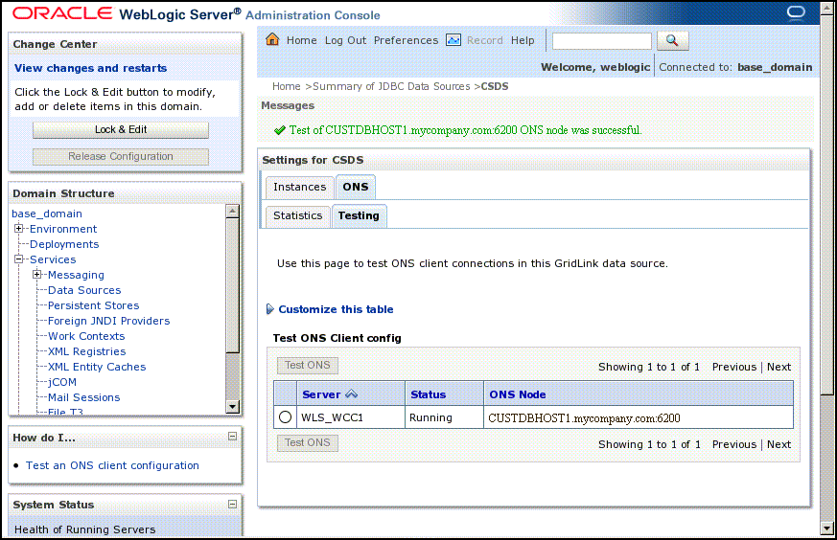
Task: Minimize the How do I panel
Action: pos(232,436)
